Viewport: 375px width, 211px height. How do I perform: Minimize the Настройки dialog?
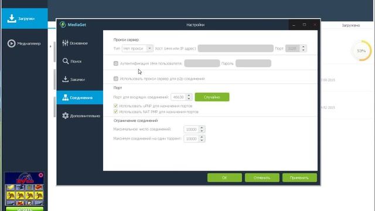[x=294, y=25]
